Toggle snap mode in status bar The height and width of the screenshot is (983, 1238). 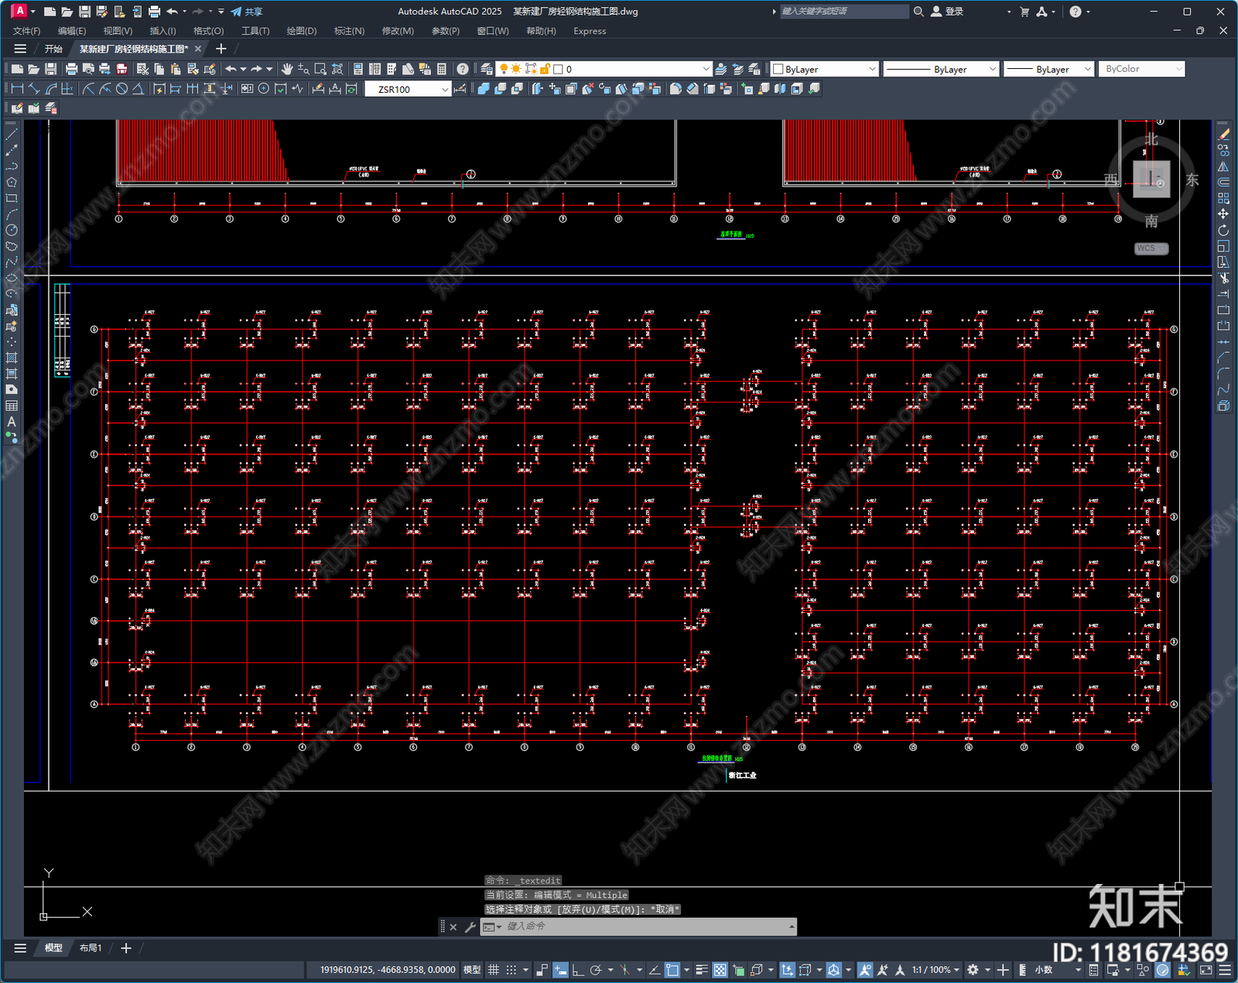coord(511,970)
